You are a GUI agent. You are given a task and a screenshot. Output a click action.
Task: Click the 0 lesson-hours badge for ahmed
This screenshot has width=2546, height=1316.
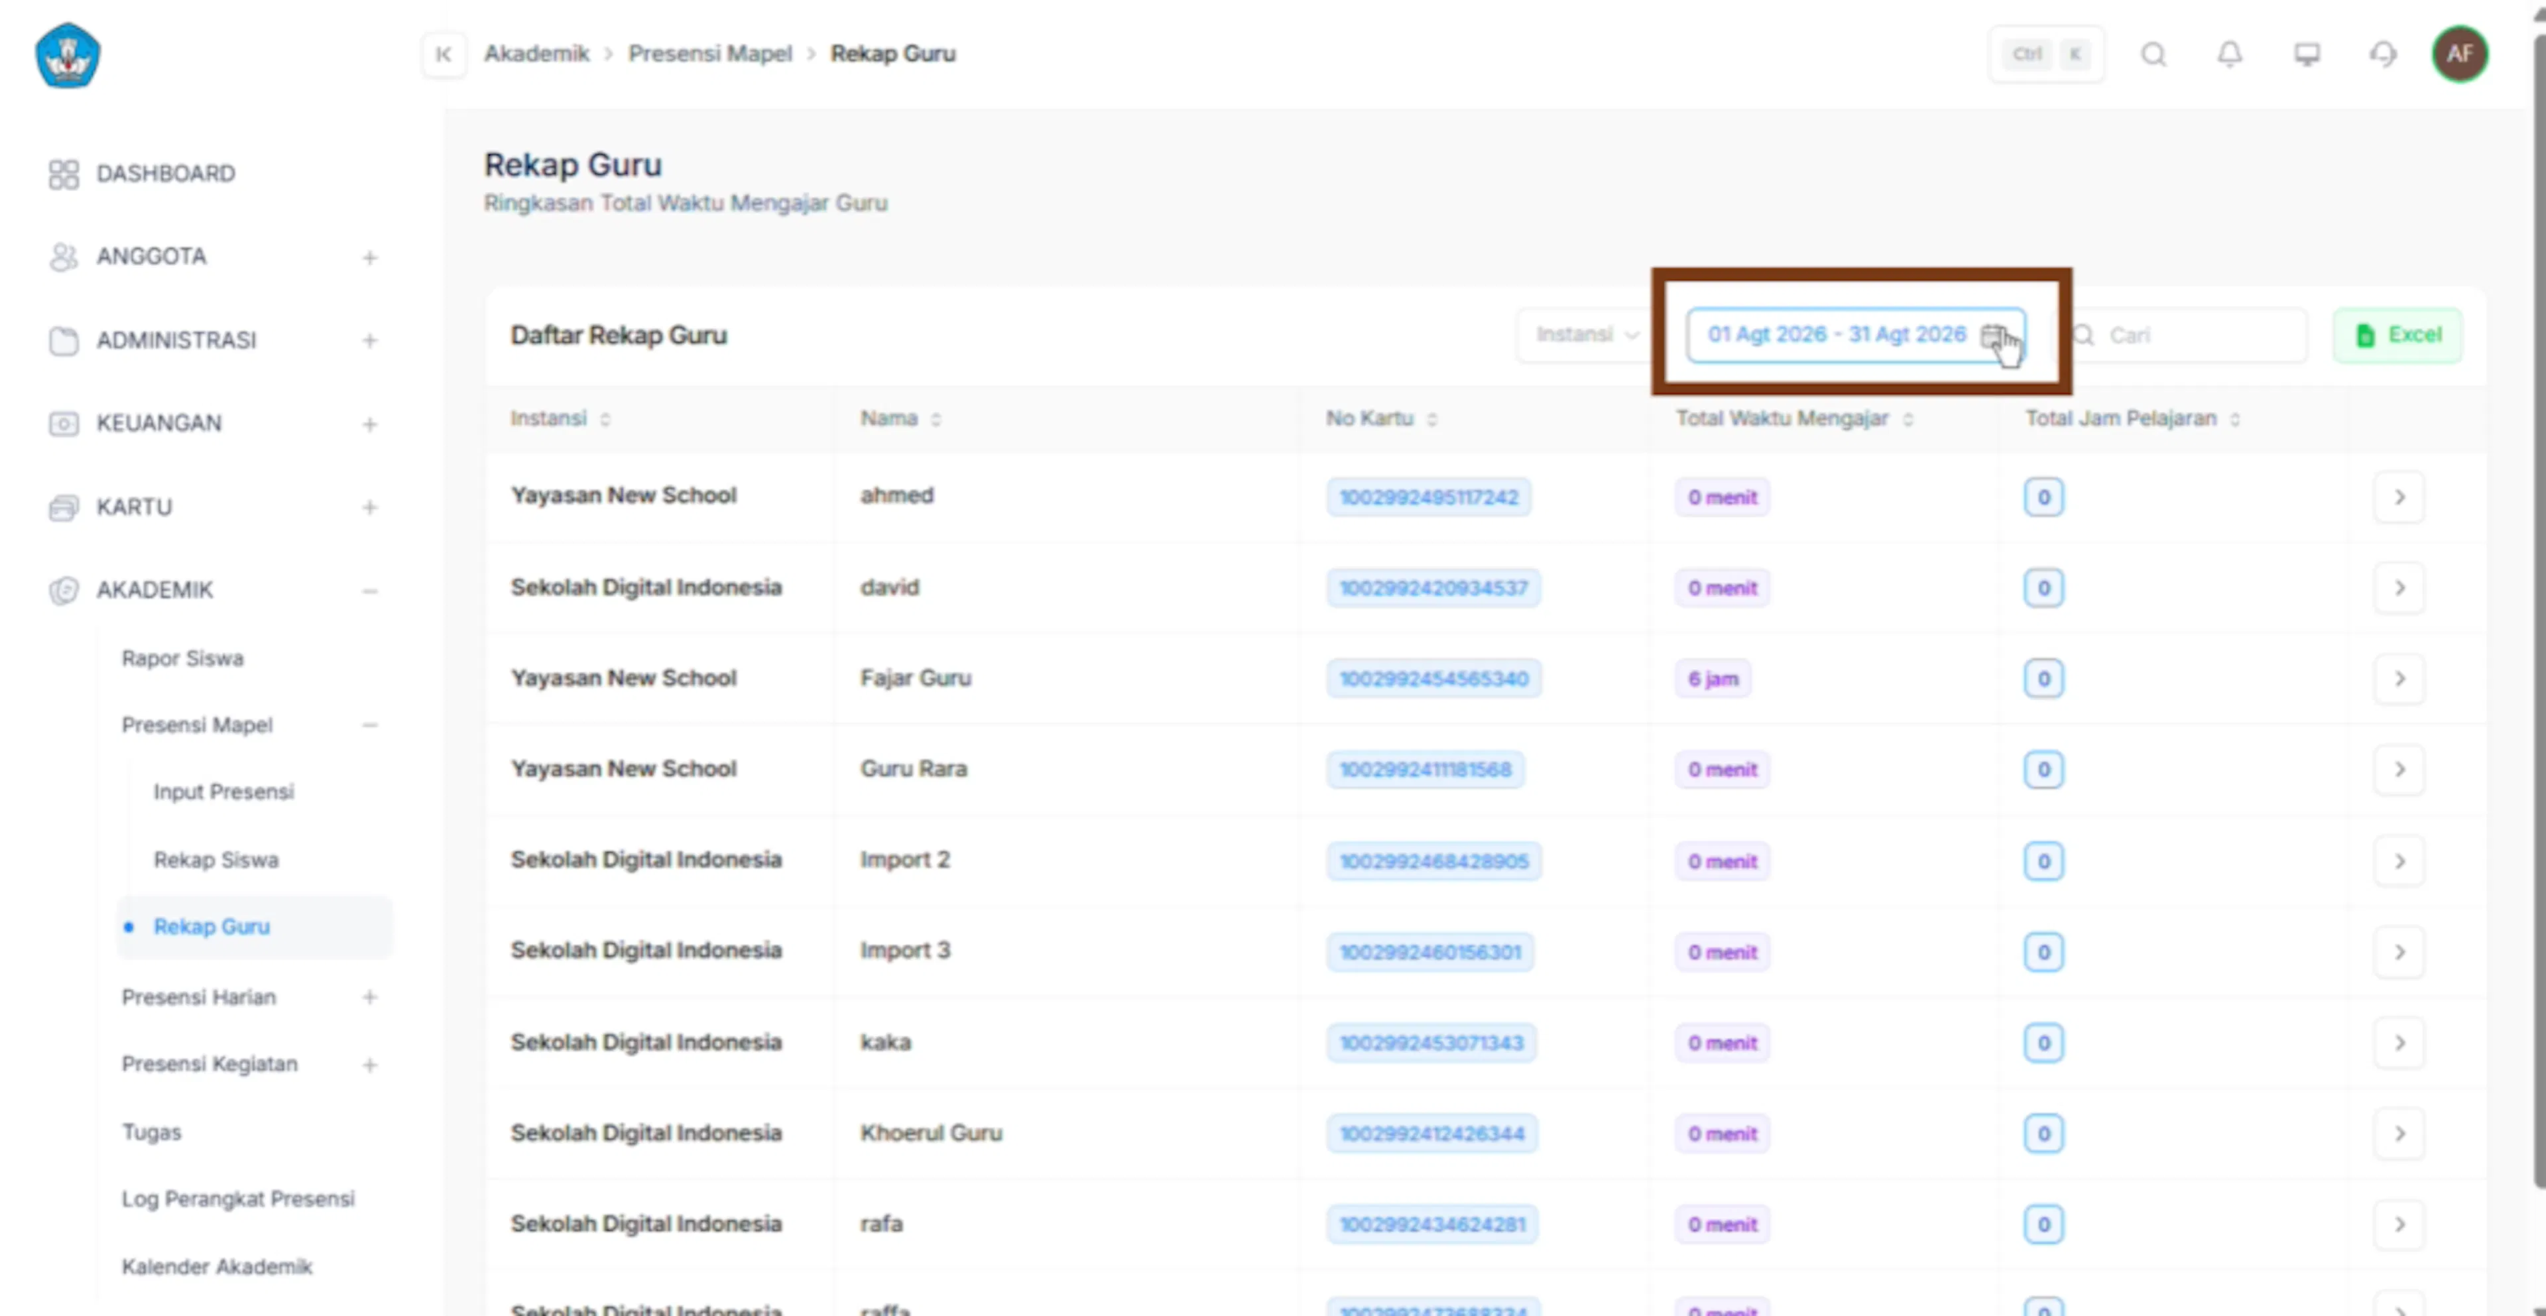tap(2044, 498)
